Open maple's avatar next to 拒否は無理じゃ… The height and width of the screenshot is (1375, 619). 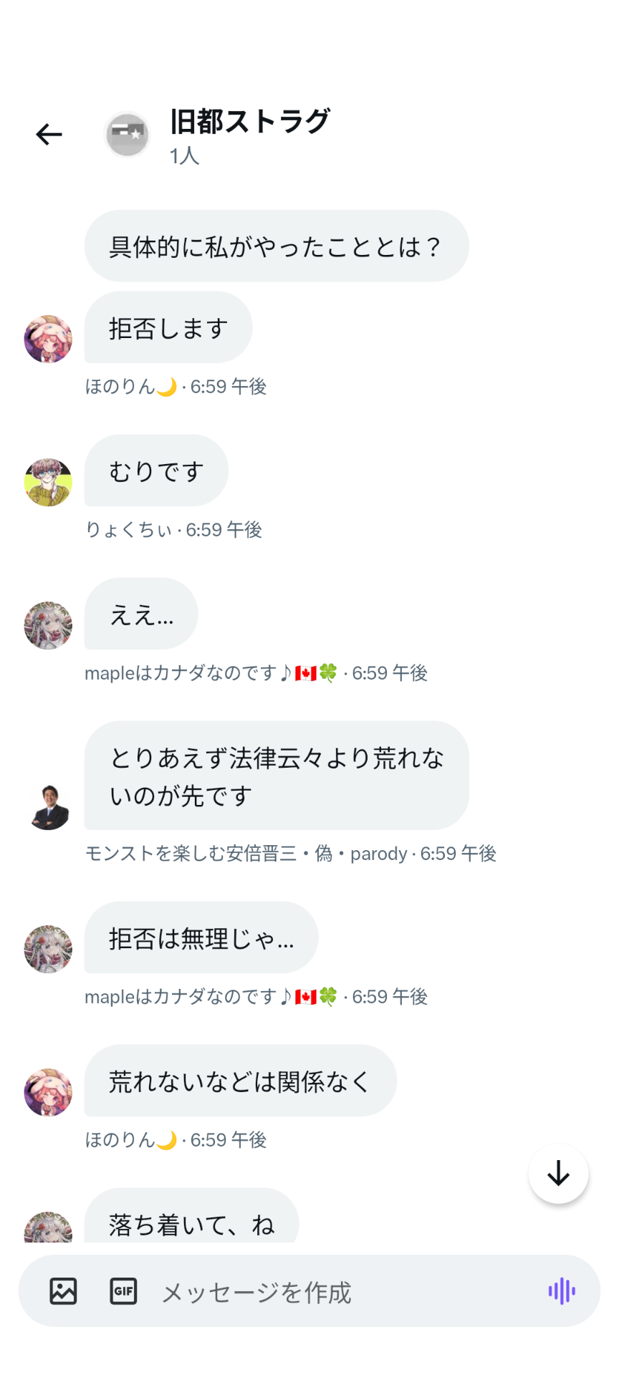point(48,949)
